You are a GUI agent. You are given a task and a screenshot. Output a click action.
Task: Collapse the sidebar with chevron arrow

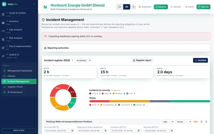pos(34,4)
